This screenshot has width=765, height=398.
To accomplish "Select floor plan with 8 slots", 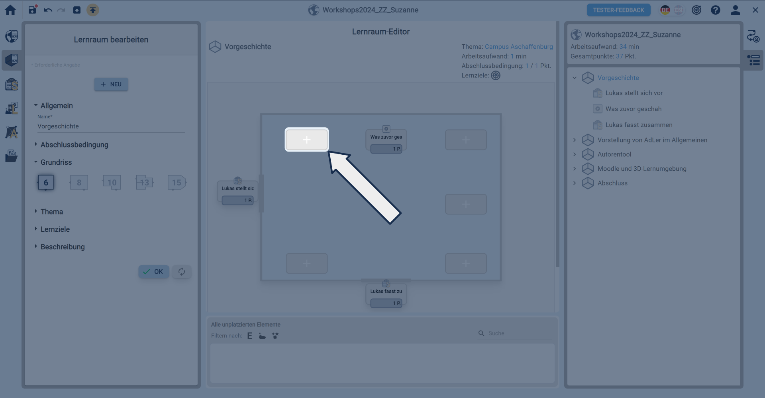I will 79,183.
